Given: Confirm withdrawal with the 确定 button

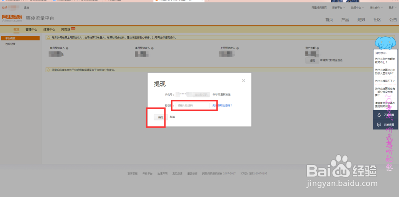Looking at the screenshot, I should pos(161,117).
